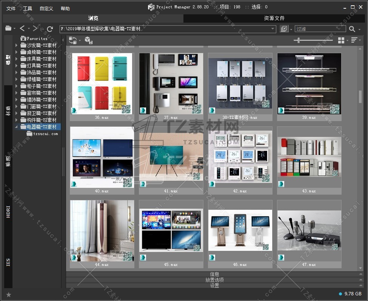The image size is (368, 301).
Task: Click the search magnifier icon
Action: (352, 29)
